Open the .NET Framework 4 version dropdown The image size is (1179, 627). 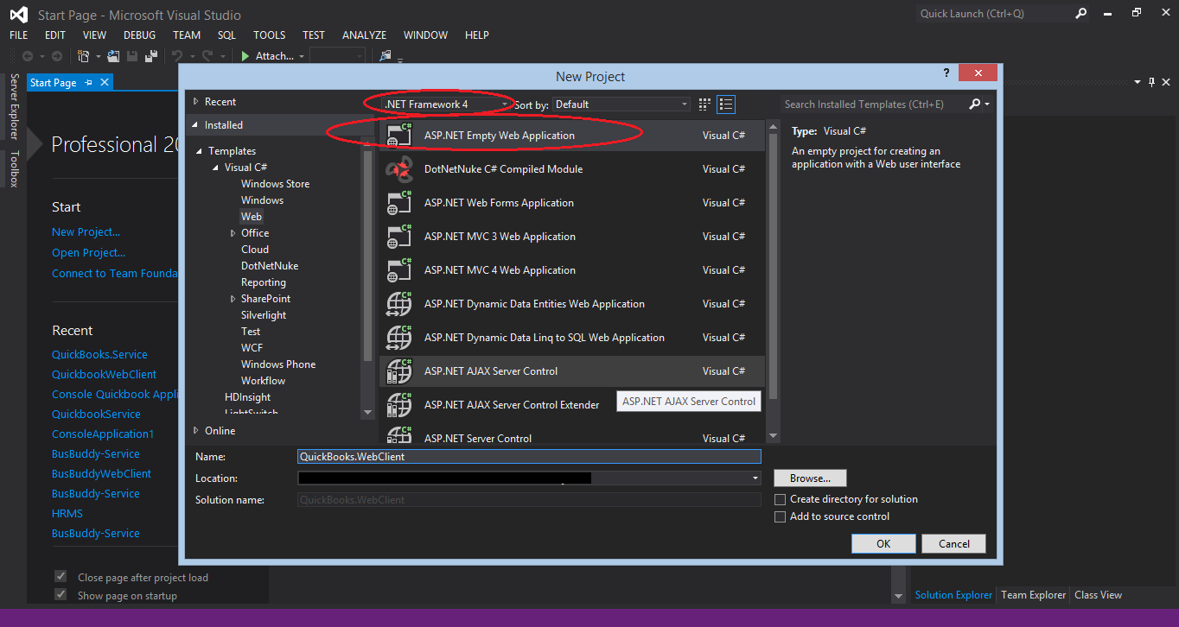446,104
